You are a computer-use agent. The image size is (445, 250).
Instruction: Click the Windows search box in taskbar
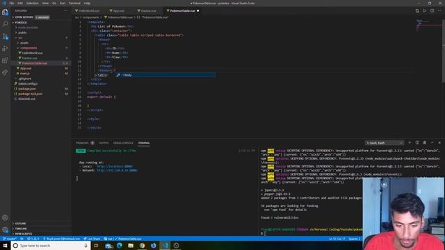pos(51,245)
